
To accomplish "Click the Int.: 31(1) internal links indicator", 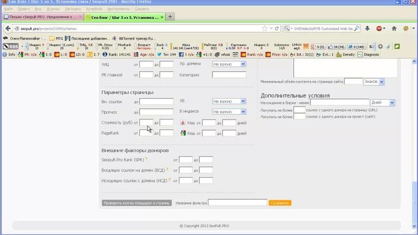I will click(302, 55).
